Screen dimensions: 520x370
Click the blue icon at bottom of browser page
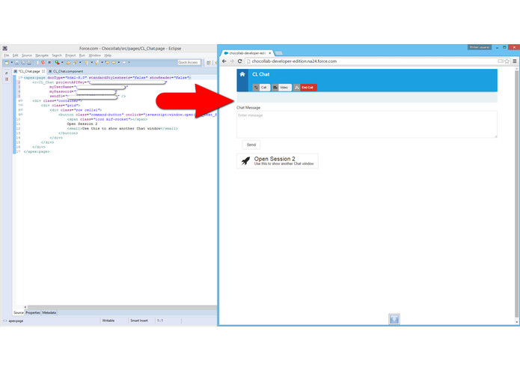(394, 319)
